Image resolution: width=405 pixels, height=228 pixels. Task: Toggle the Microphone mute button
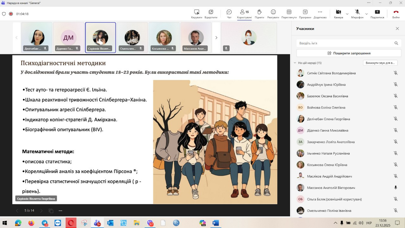tap(357, 12)
